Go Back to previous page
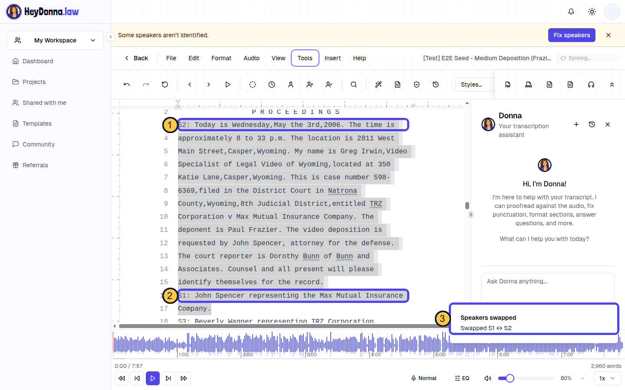Screen dimensions: 625x390 [136, 58]
